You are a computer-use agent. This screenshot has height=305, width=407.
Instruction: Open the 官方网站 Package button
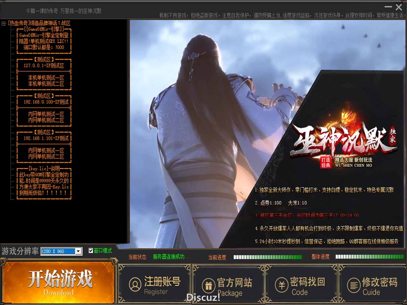(x=228, y=284)
